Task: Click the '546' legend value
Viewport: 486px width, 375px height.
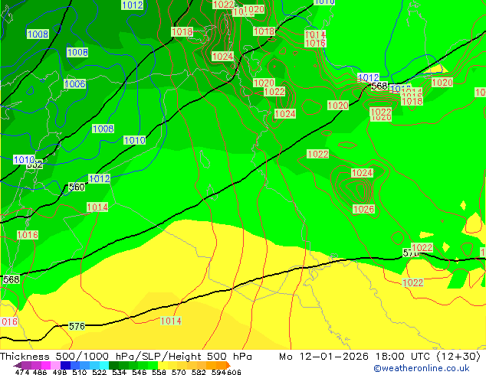Action: [x=139, y=372]
